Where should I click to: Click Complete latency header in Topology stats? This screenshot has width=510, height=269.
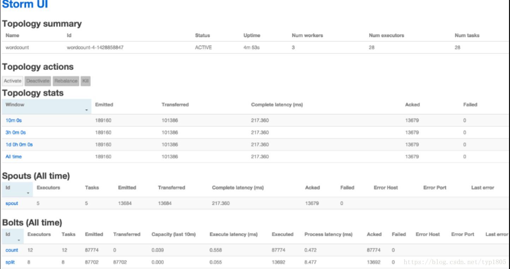[x=277, y=105]
